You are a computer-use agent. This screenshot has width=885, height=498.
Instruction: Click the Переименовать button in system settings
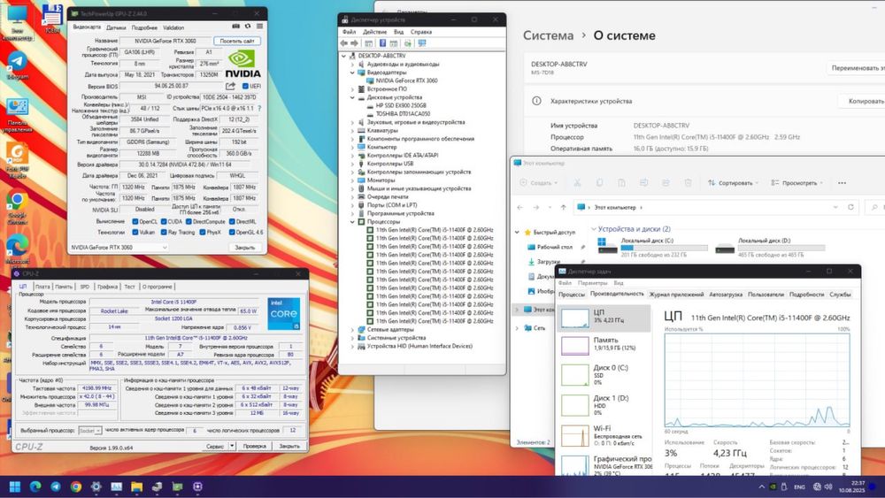pyautogui.click(x=856, y=68)
